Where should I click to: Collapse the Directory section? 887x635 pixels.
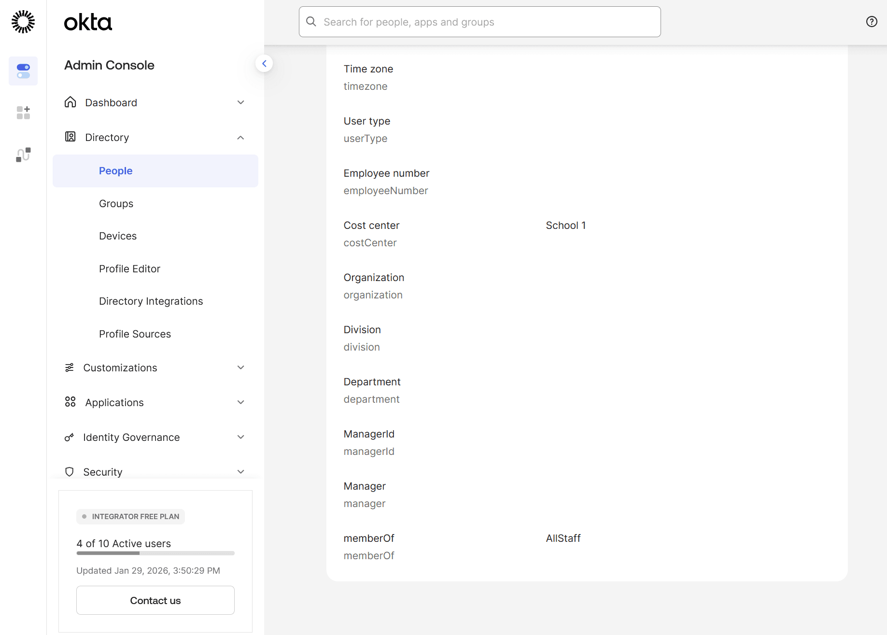240,137
